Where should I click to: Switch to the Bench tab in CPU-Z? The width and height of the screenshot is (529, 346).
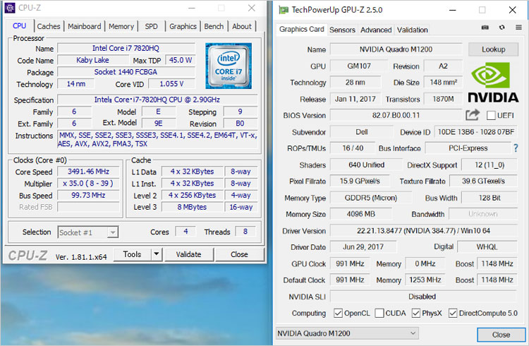214,26
